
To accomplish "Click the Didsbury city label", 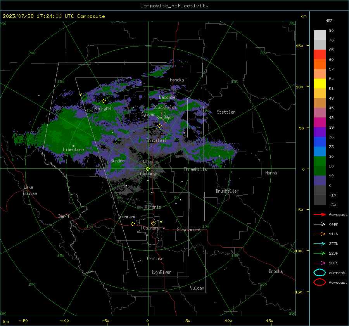I will tap(146, 174).
